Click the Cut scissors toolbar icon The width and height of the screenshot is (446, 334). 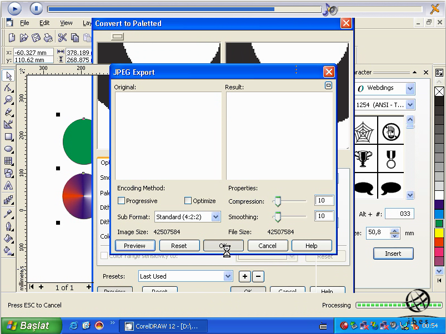pyautogui.click(x=62, y=38)
